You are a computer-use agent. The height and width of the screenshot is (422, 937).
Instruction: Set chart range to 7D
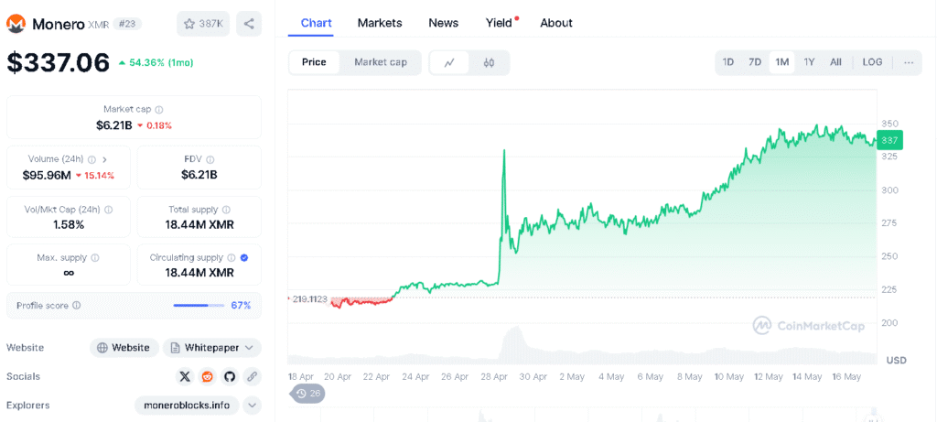[755, 62]
